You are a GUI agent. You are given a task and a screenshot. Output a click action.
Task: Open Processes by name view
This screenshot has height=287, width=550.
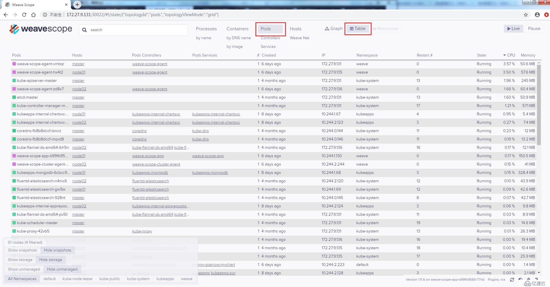[204, 38]
